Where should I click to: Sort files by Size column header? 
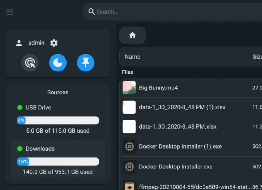[257, 57]
